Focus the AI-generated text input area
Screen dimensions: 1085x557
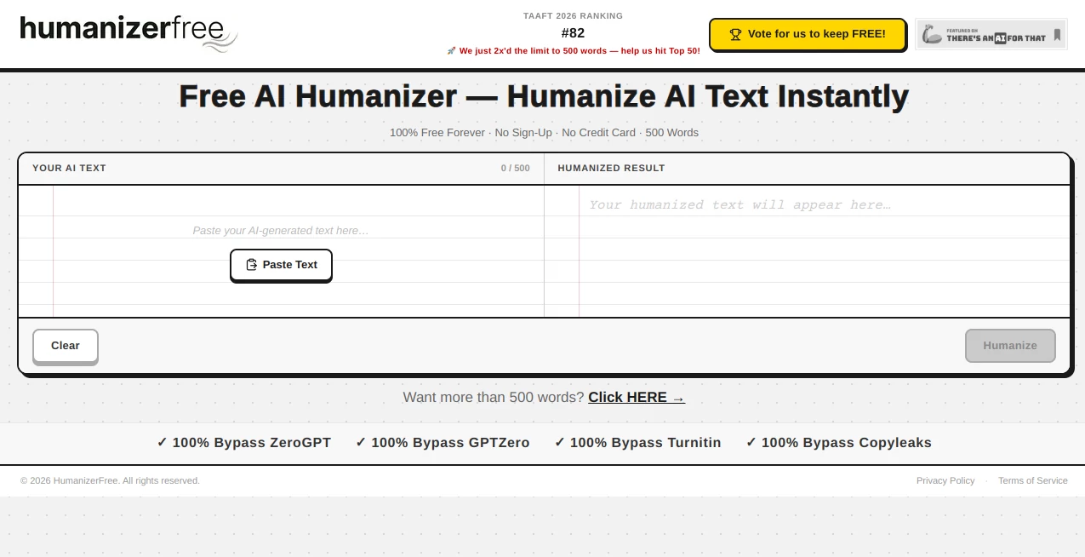pos(281,251)
